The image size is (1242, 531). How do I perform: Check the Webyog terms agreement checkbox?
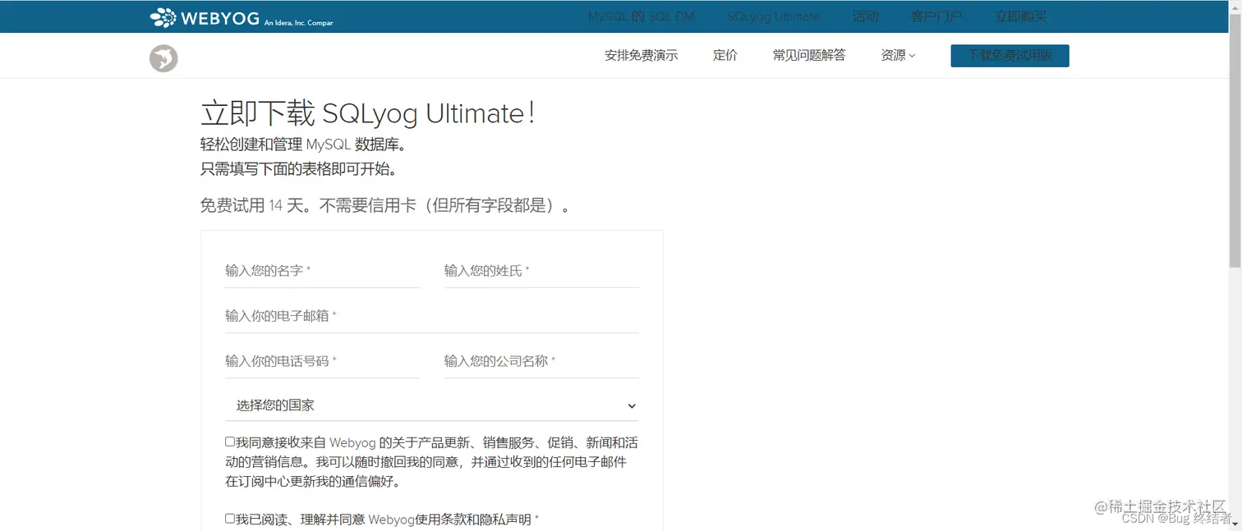click(x=230, y=519)
